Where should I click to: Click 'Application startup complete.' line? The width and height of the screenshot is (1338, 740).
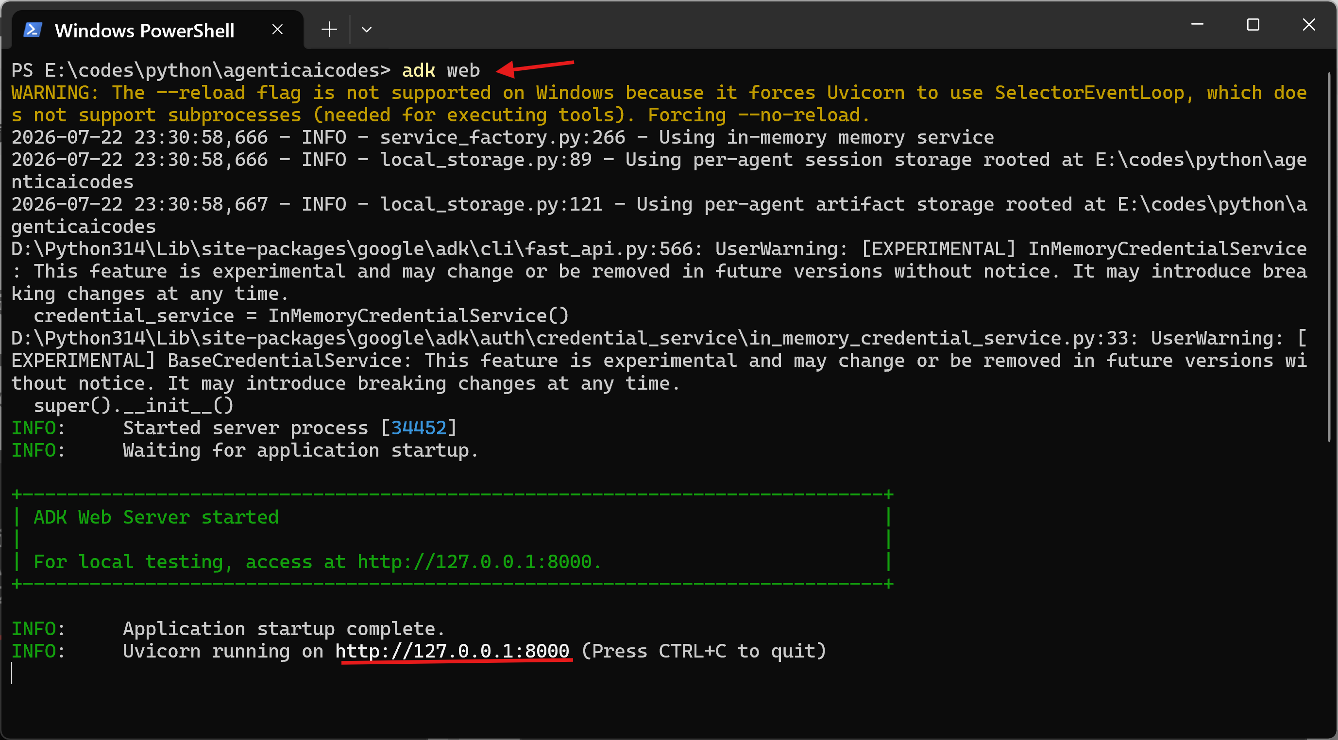tap(284, 629)
